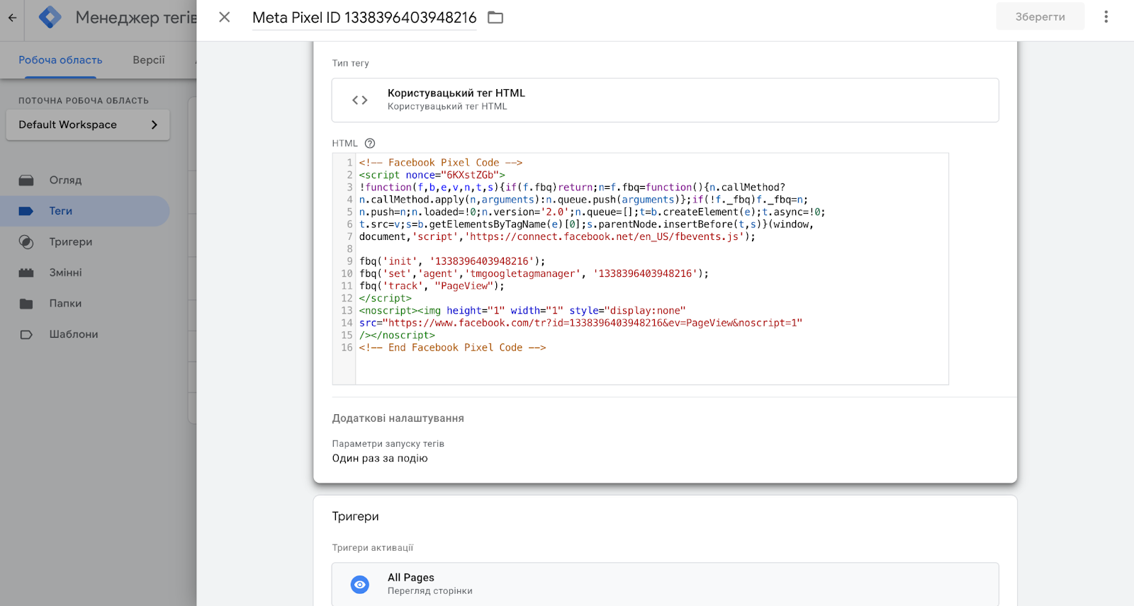Go back using the left arrow
The height and width of the screenshot is (606, 1134).
point(12,18)
